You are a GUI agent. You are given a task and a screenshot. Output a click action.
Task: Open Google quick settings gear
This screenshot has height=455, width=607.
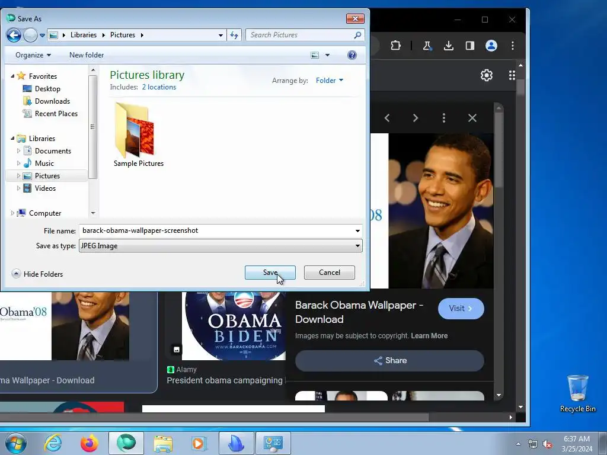[487, 75]
